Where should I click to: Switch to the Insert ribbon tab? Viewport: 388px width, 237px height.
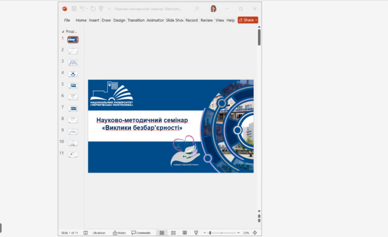click(x=94, y=20)
